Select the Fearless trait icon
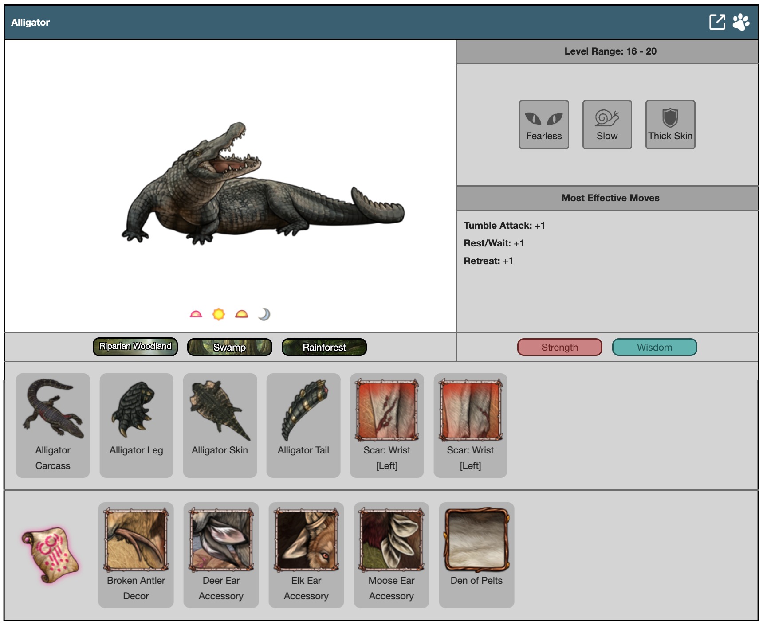The height and width of the screenshot is (625, 763). [x=544, y=125]
